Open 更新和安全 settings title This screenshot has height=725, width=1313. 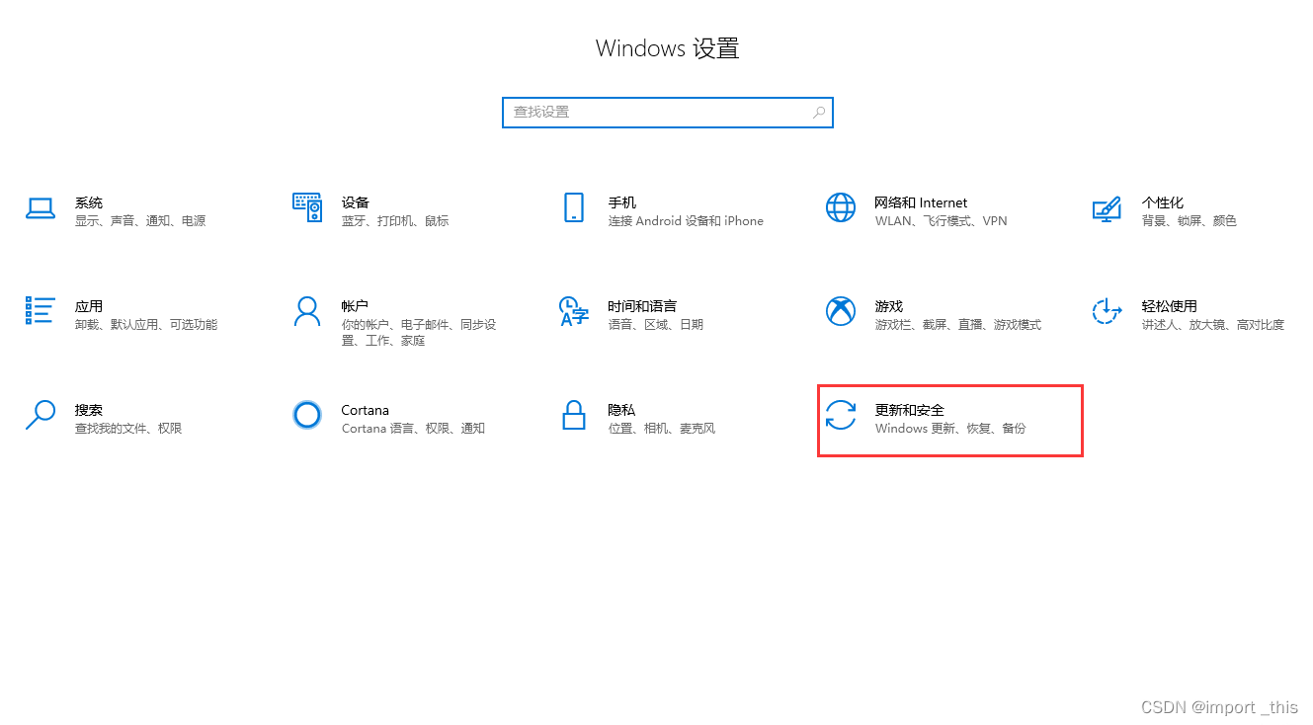[910, 410]
